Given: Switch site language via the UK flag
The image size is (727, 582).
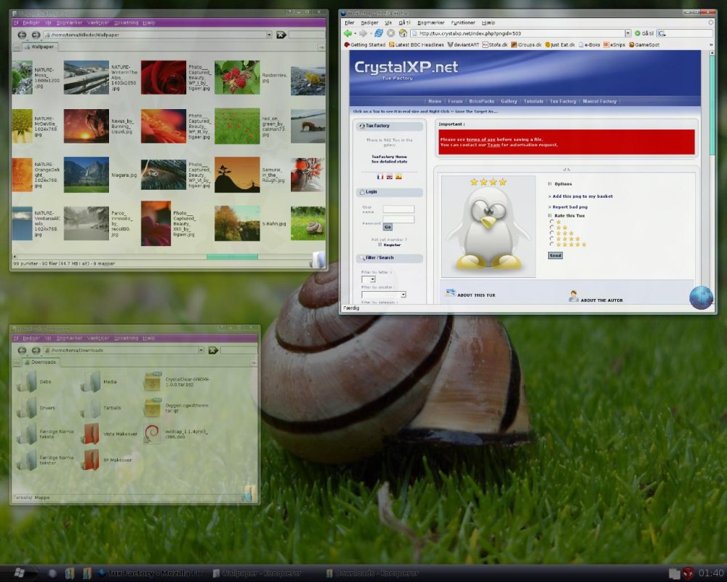Looking at the screenshot, I should (x=390, y=177).
